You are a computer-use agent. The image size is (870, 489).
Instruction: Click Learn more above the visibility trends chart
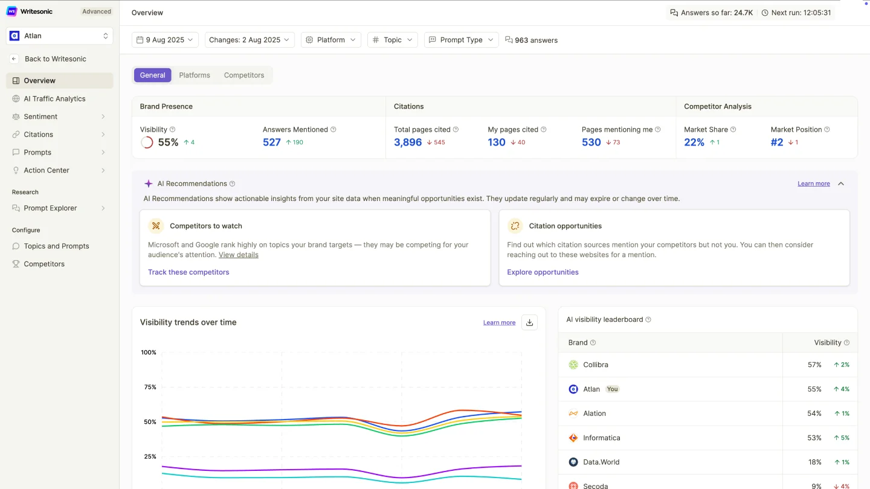click(499, 322)
